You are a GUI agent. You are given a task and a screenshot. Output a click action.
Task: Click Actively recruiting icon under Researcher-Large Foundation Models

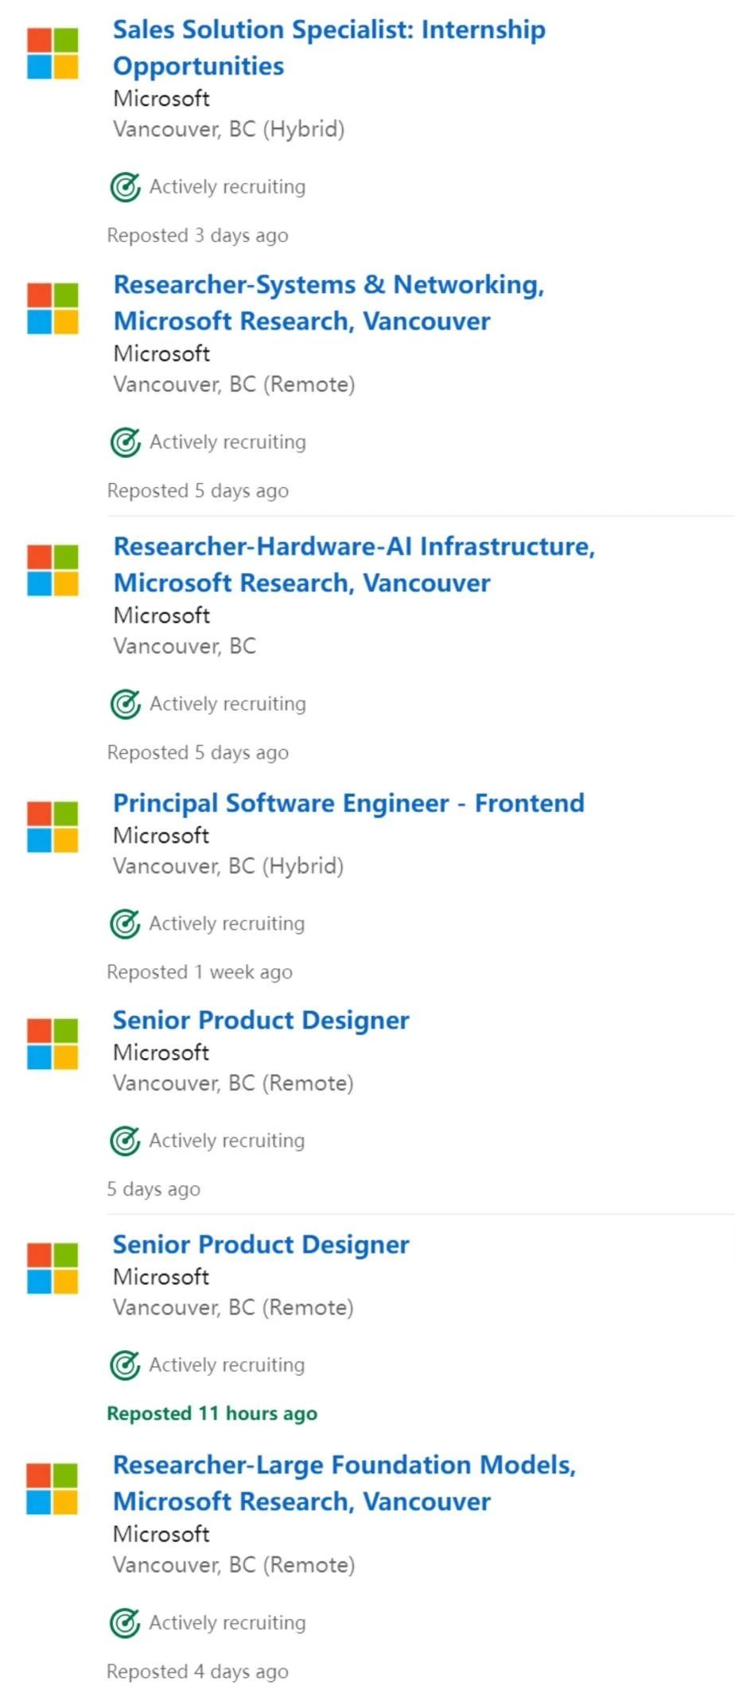tap(125, 1623)
